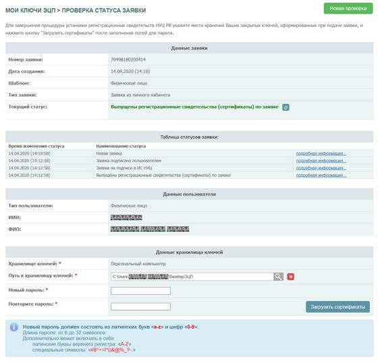Viewport: 378px width, 363px height.
Task: Open details link for last 'Выпущены регистрационные свидетельства' row
Action: click(x=321, y=175)
